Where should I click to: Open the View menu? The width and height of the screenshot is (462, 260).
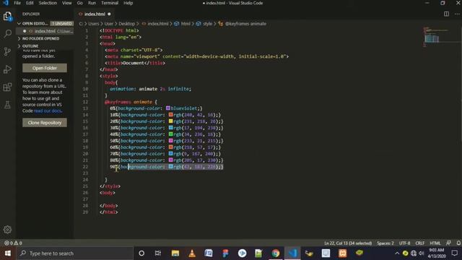66,3
